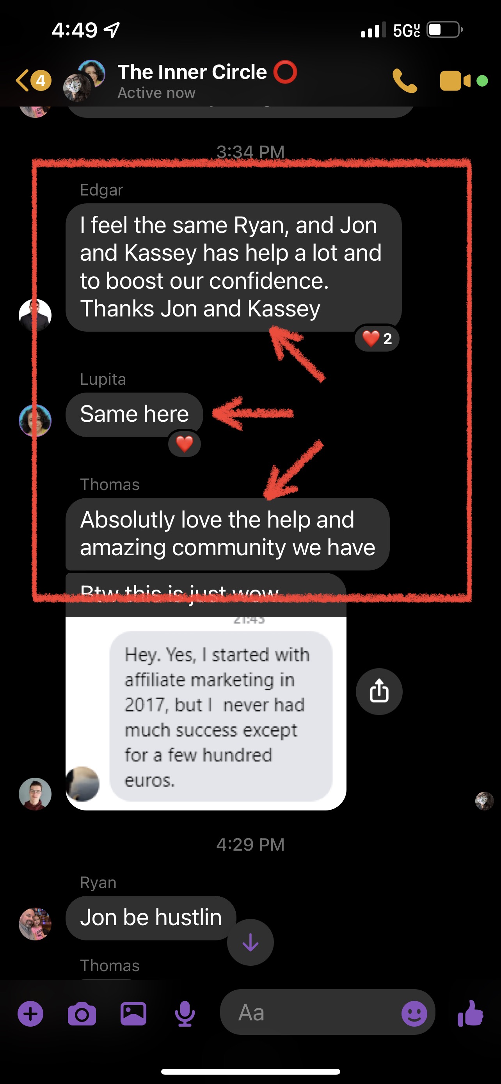Open the photo gallery icon
Image resolution: width=501 pixels, height=1084 pixels.
pos(133,1013)
